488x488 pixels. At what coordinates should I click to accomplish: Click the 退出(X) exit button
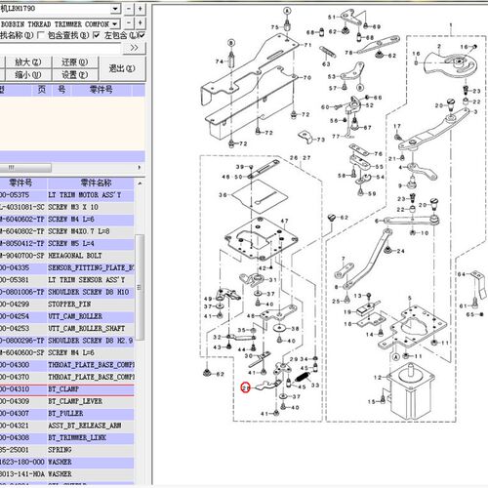[x=122, y=68]
